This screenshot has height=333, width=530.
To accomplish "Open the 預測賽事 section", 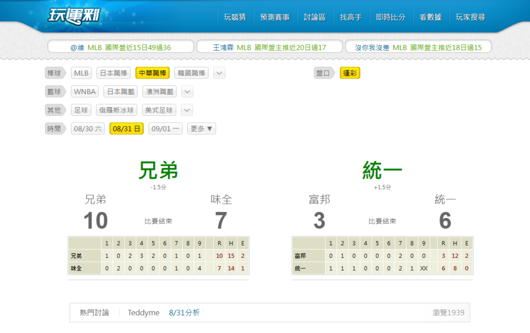I will (274, 16).
